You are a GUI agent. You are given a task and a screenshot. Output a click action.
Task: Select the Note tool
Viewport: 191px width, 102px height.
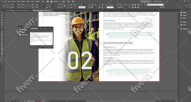(2, 49)
